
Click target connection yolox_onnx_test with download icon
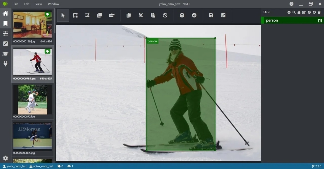41,166
